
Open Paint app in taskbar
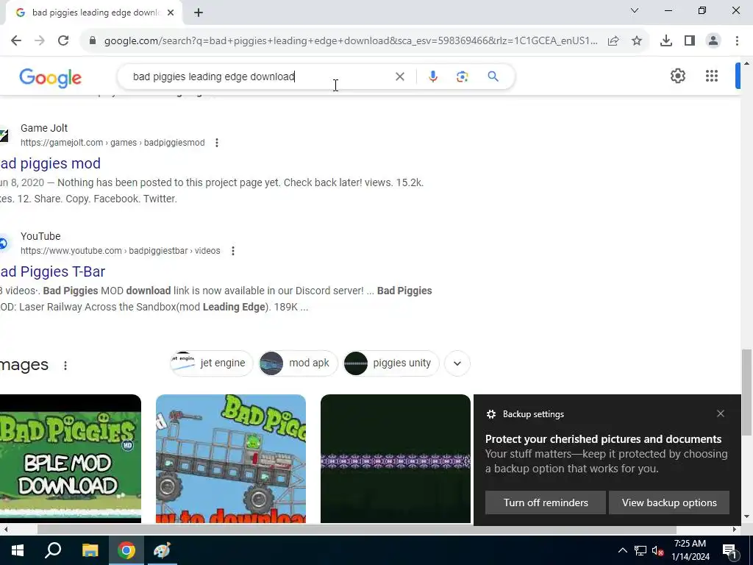(x=162, y=550)
